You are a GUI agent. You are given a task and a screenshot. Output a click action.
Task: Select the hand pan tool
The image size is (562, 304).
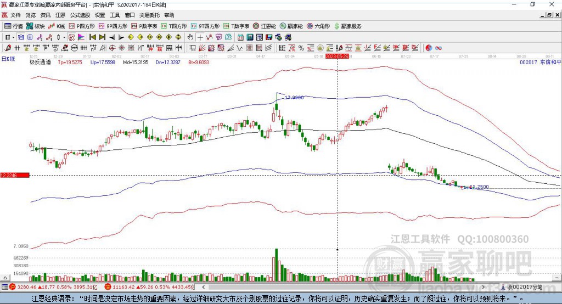tap(190, 37)
